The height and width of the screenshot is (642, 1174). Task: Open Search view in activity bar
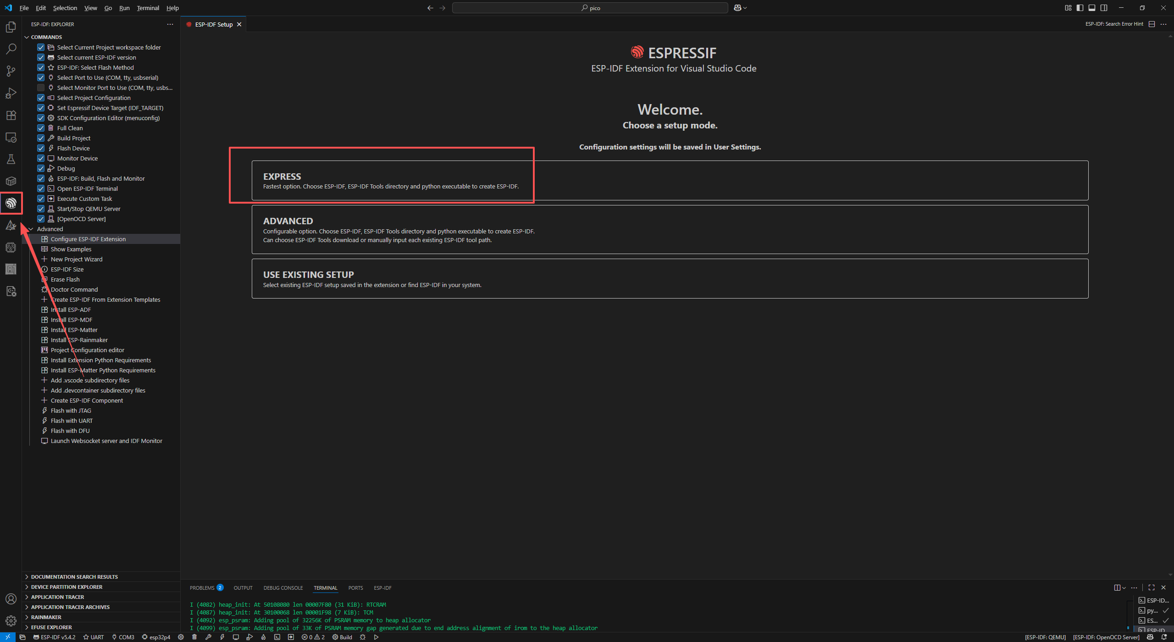tap(11, 49)
